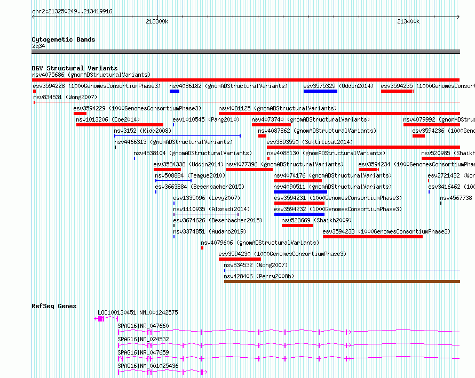Select SPAG16|NM_001025436 transcript label

tap(148, 366)
